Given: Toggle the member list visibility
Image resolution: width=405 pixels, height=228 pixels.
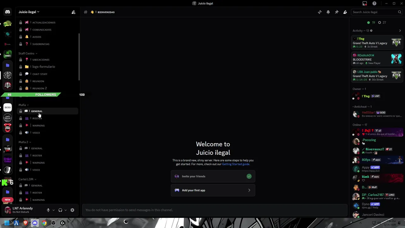Looking at the screenshot, I should pos(345,12).
